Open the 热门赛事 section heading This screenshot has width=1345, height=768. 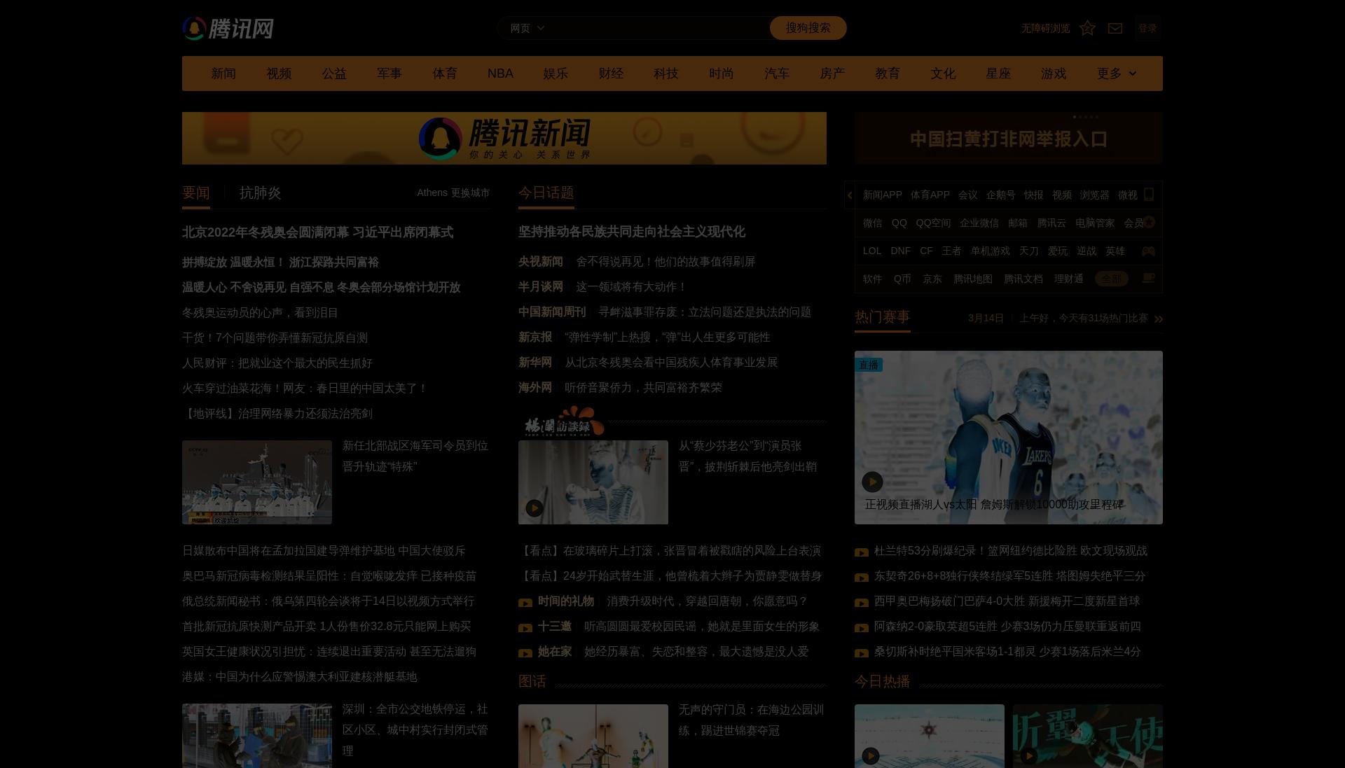[x=882, y=317]
